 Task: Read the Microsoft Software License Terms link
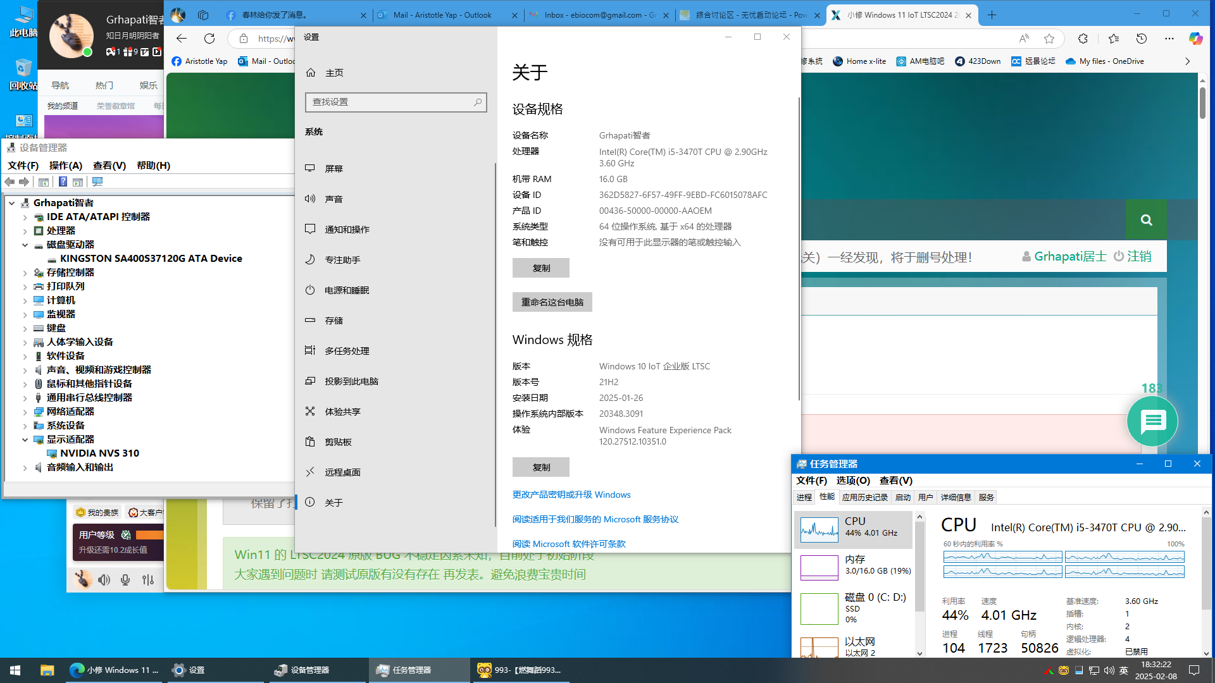[569, 544]
